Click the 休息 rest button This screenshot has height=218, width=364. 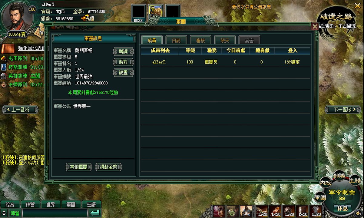[342, 208]
